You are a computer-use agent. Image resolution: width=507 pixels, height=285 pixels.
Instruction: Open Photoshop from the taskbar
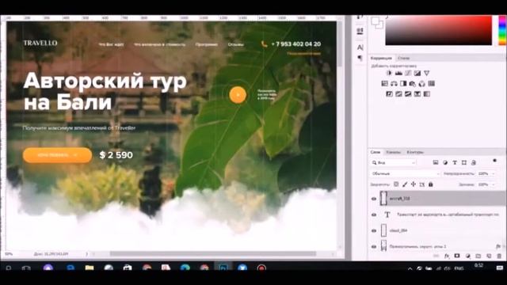pyautogui.click(x=223, y=268)
